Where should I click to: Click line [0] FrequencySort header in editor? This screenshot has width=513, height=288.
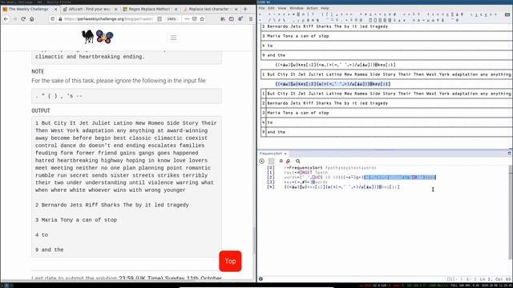pos(330,167)
